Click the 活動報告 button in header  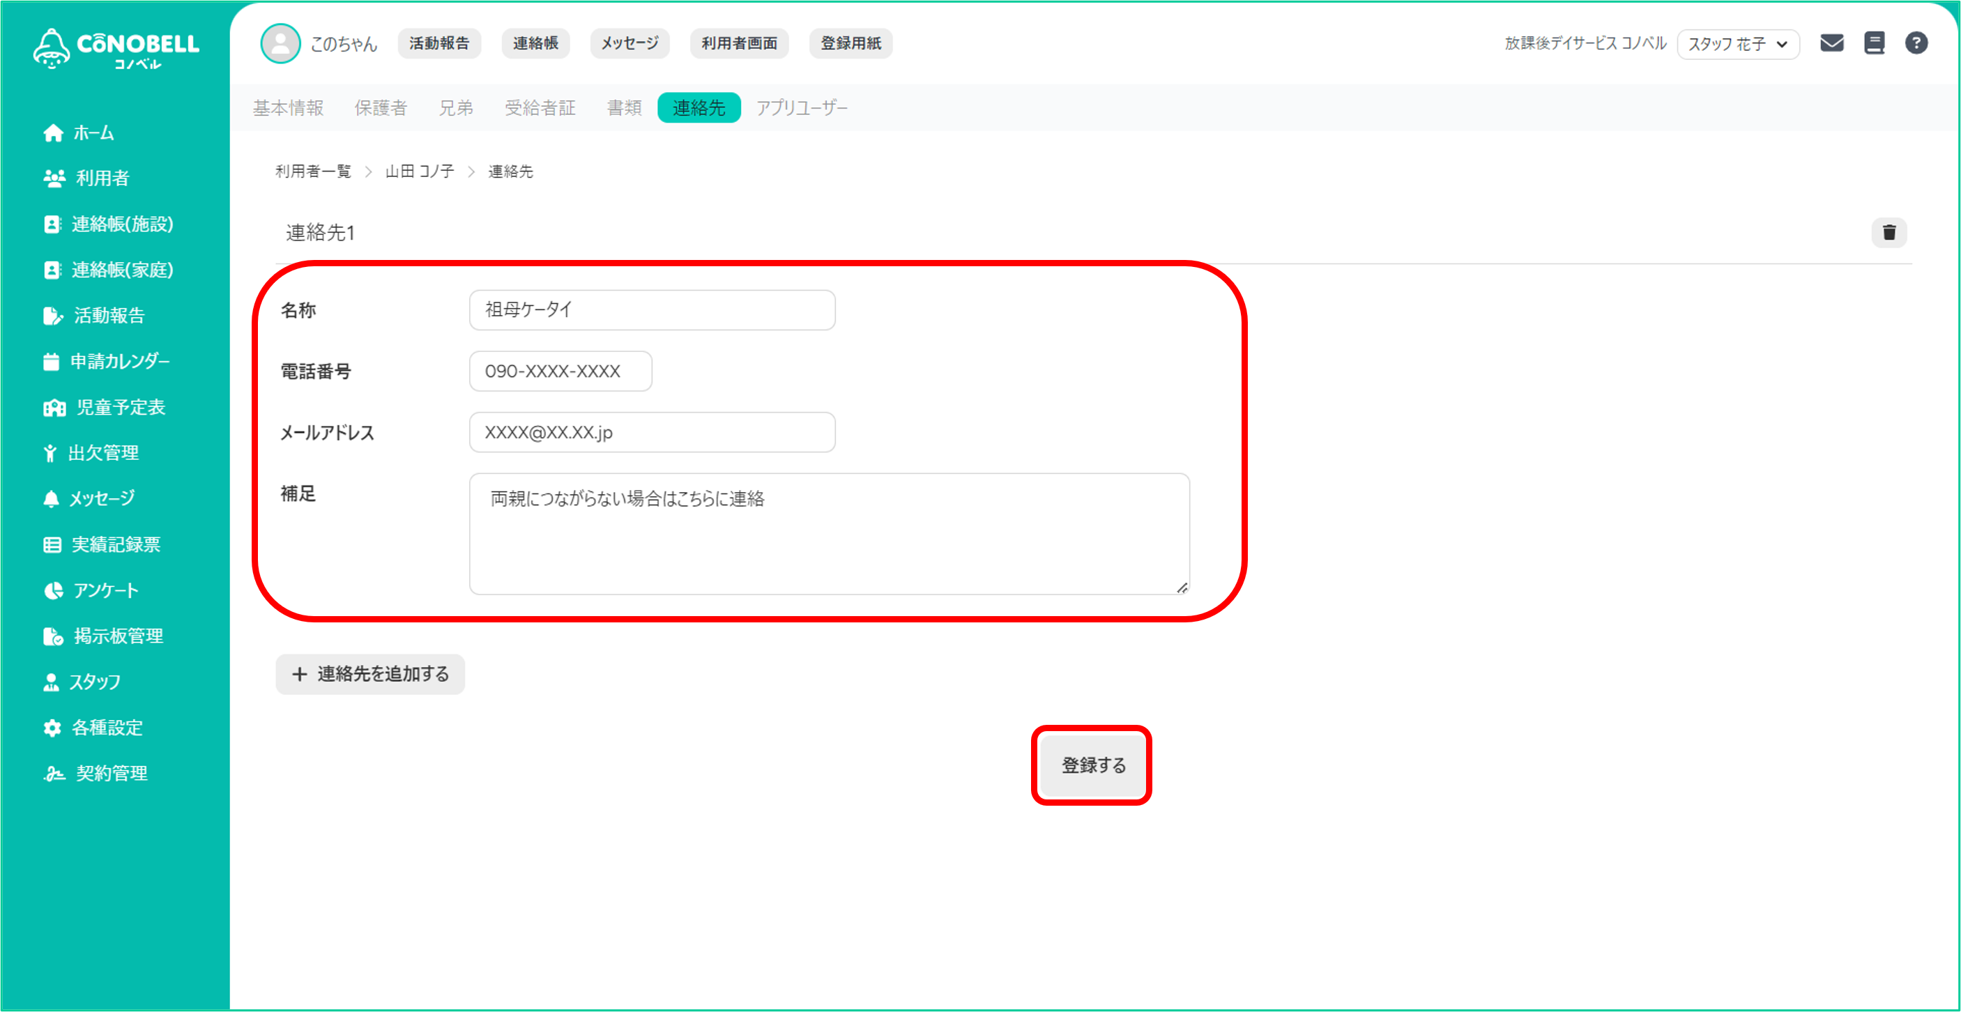click(x=439, y=43)
